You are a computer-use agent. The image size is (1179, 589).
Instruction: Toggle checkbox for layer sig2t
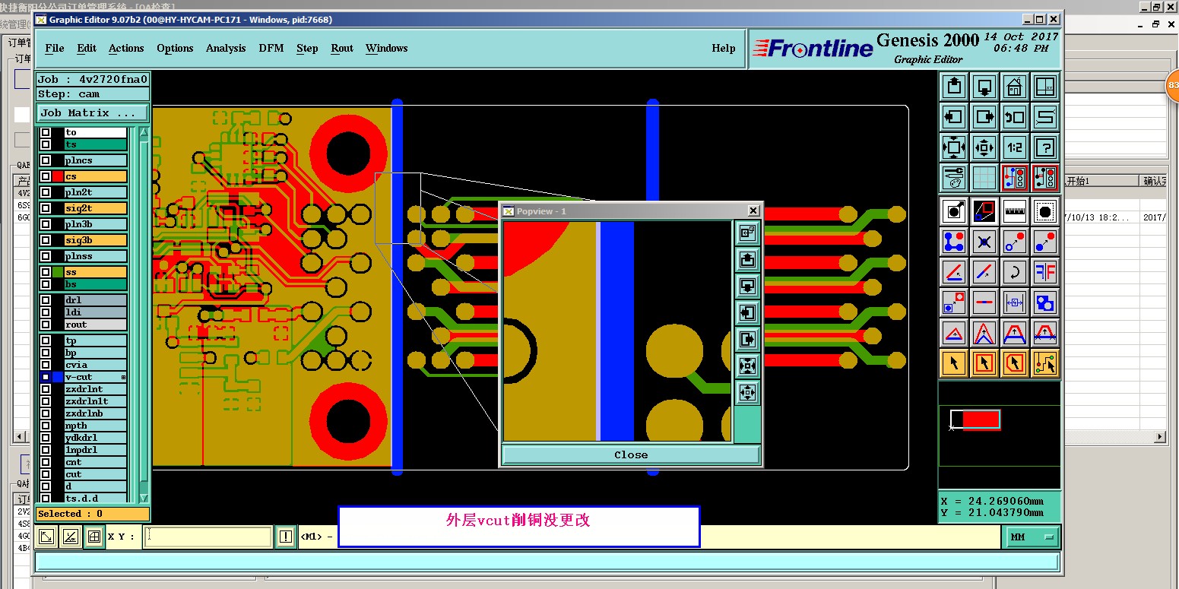[46, 208]
